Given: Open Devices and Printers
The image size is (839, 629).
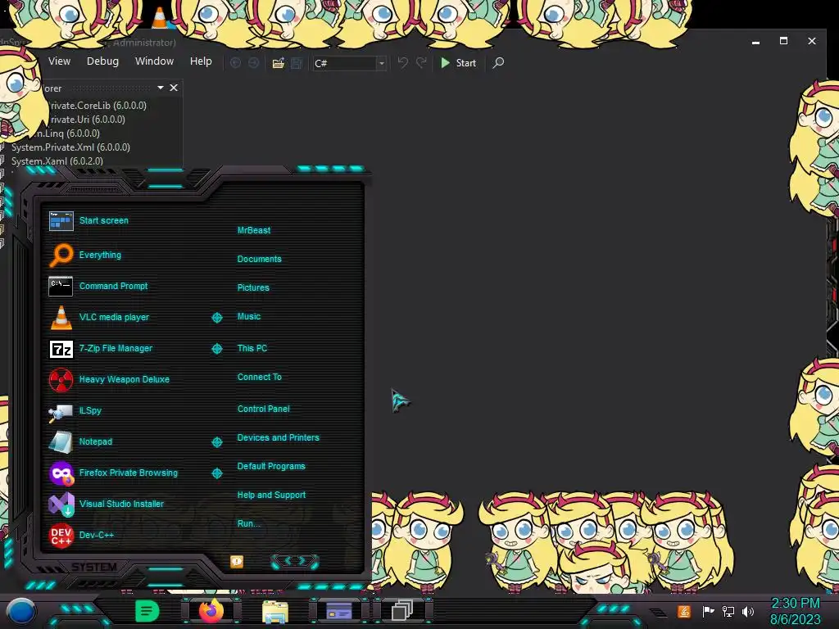Looking at the screenshot, I should tap(279, 437).
